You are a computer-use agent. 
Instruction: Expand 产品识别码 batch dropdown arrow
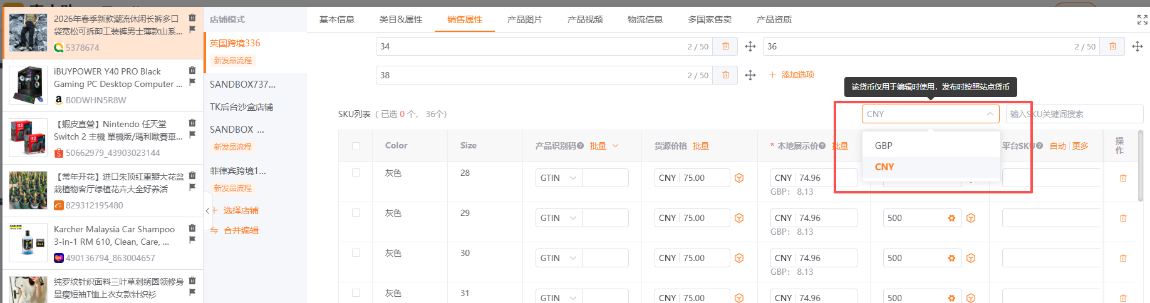pyautogui.click(x=615, y=146)
